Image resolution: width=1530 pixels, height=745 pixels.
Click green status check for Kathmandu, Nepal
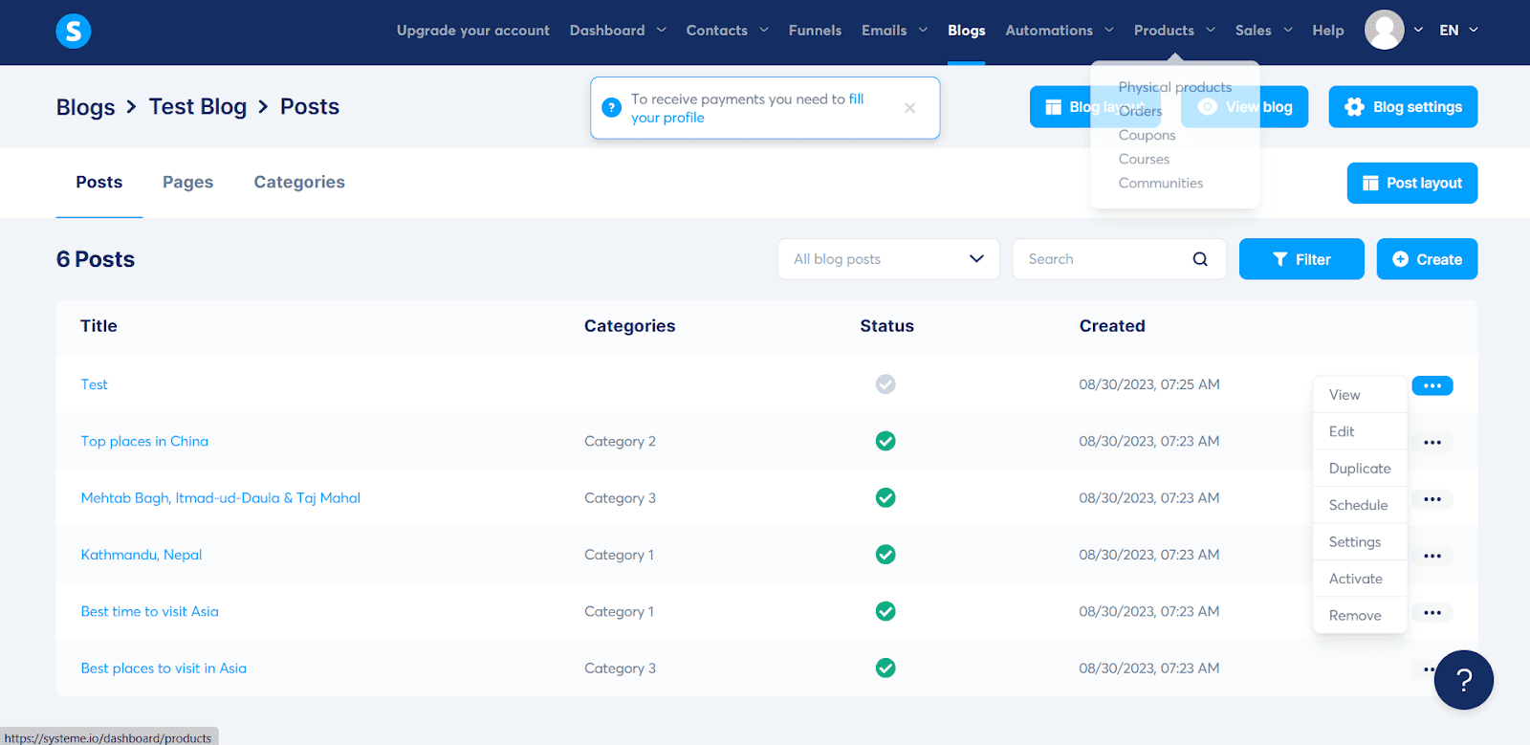point(885,555)
